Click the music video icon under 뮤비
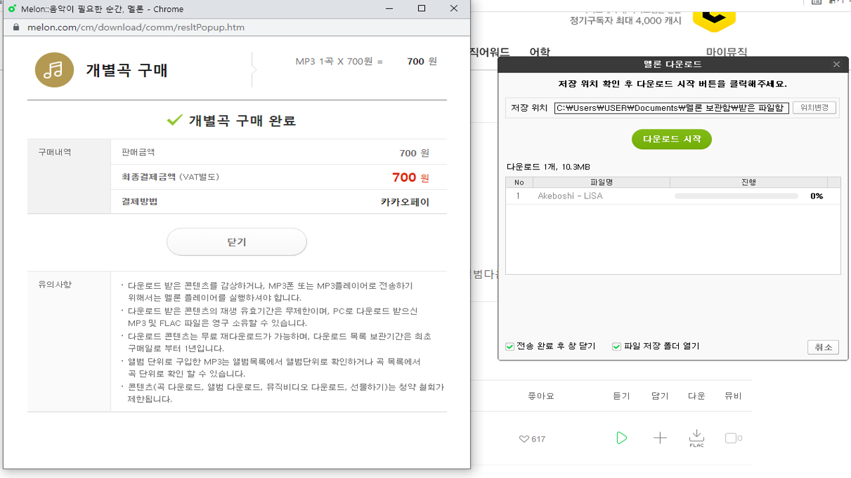The width and height of the screenshot is (851, 478). [733, 438]
